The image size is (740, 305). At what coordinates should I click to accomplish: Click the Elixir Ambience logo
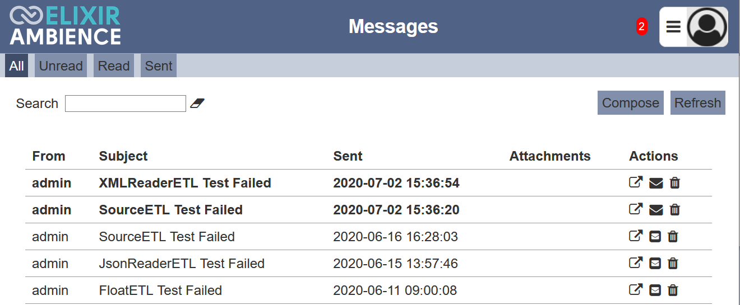pos(66,26)
